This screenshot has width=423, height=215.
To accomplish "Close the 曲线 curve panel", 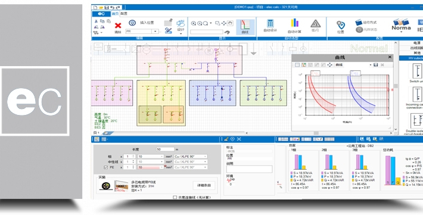I will pyautogui.click(x=390, y=57).
